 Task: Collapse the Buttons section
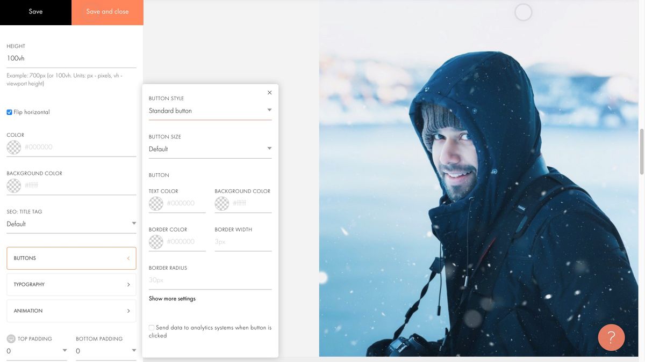(x=71, y=258)
